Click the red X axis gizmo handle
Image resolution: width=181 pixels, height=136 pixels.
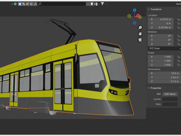point(138,16)
